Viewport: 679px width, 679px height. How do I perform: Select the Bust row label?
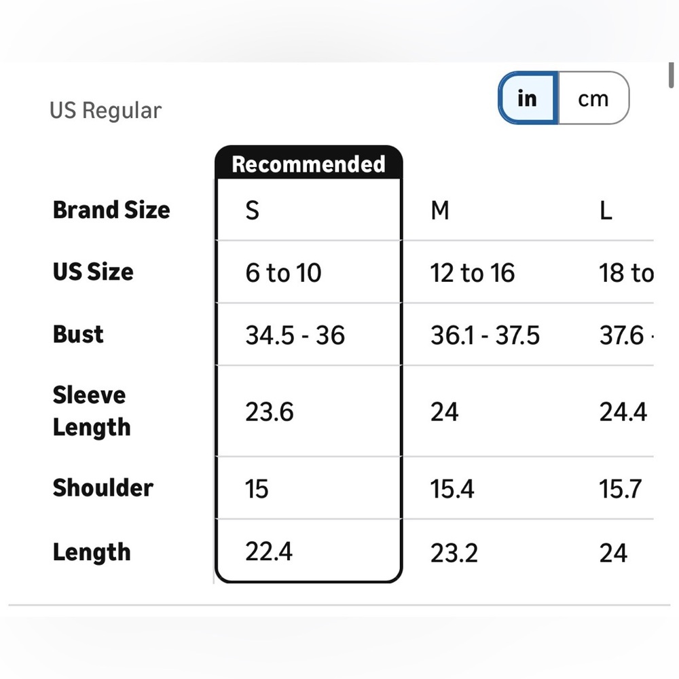78,334
